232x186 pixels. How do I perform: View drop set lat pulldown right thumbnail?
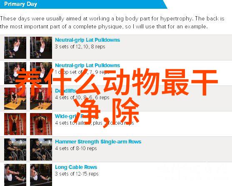pyautogui.click(x=41, y=73)
